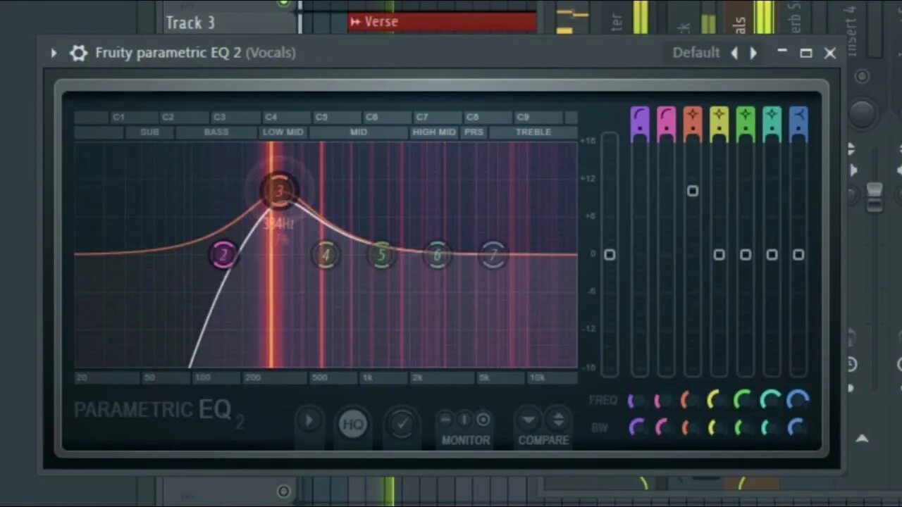Adjust the main output gain slider handle

point(610,254)
